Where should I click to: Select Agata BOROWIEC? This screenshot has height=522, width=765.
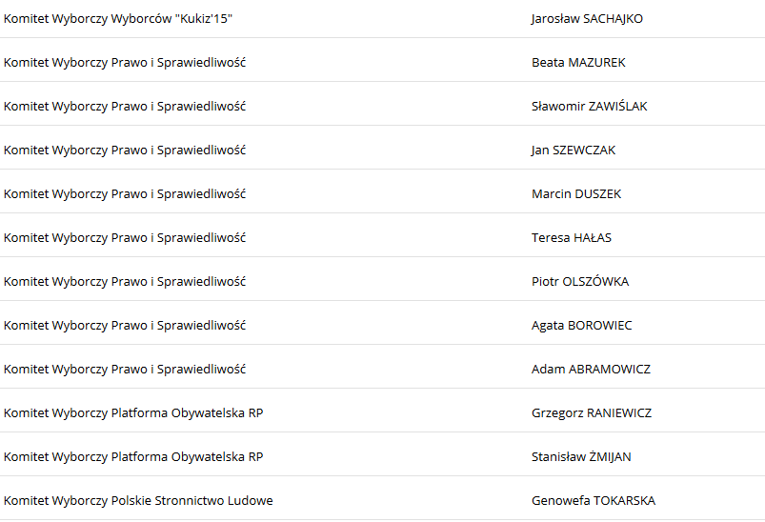[581, 326]
